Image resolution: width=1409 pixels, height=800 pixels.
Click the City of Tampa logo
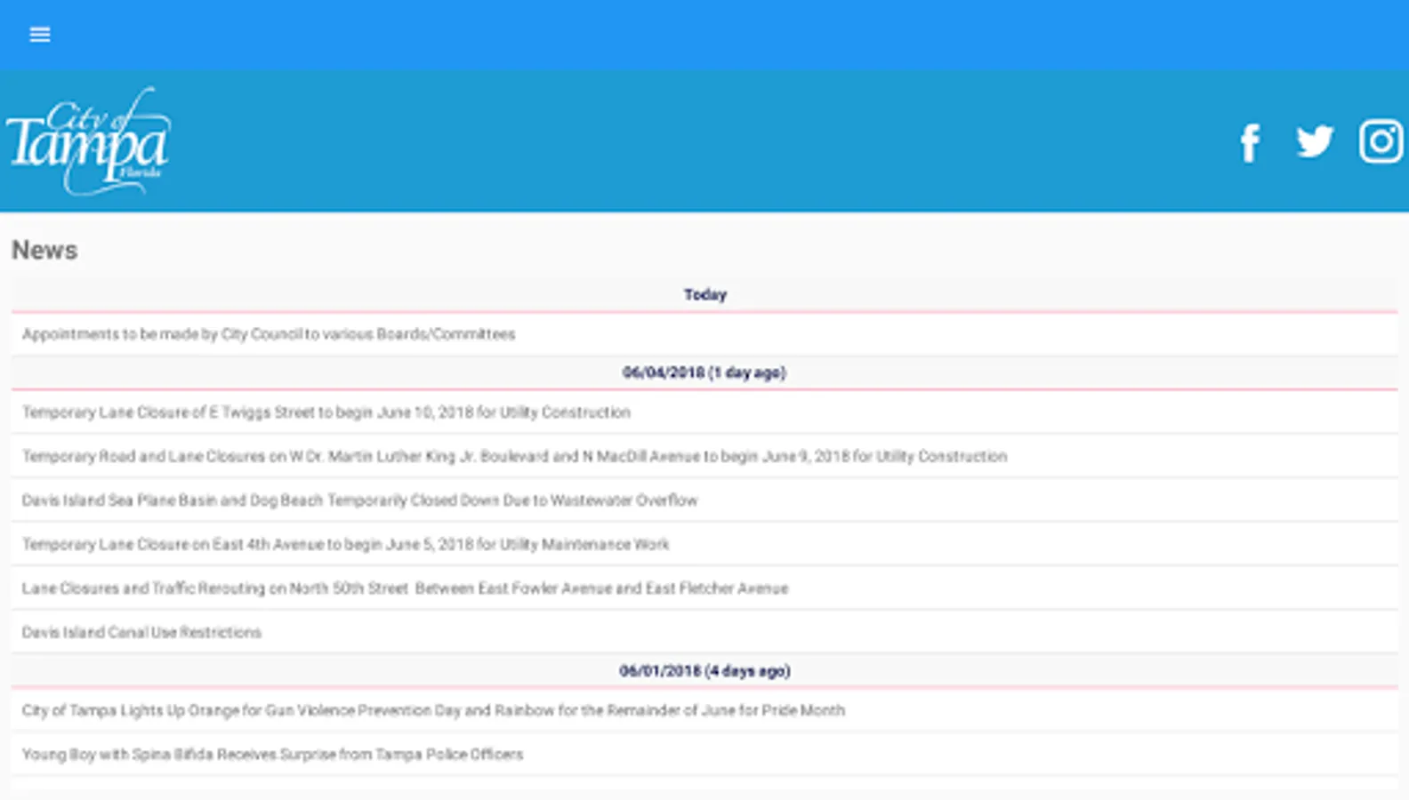(88, 140)
